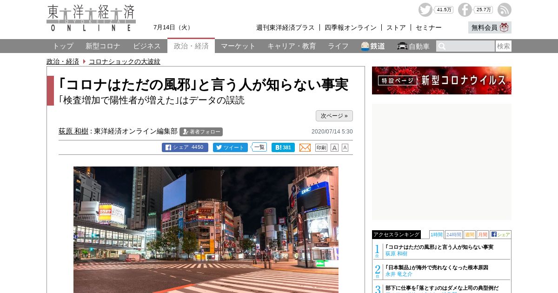The height and width of the screenshot is (293, 558).
Task: Select the smaller font size A
Action: (x=345, y=147)
